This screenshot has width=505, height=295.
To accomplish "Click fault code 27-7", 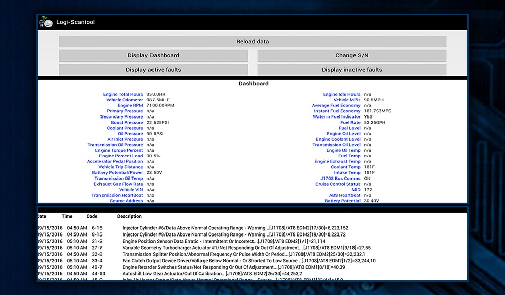I will coord(97,248).
